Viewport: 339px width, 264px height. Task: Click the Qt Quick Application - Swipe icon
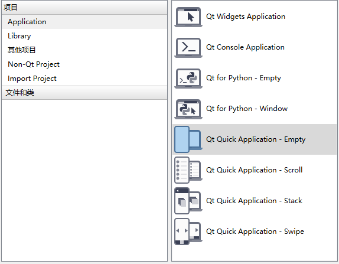pos(188,232)
